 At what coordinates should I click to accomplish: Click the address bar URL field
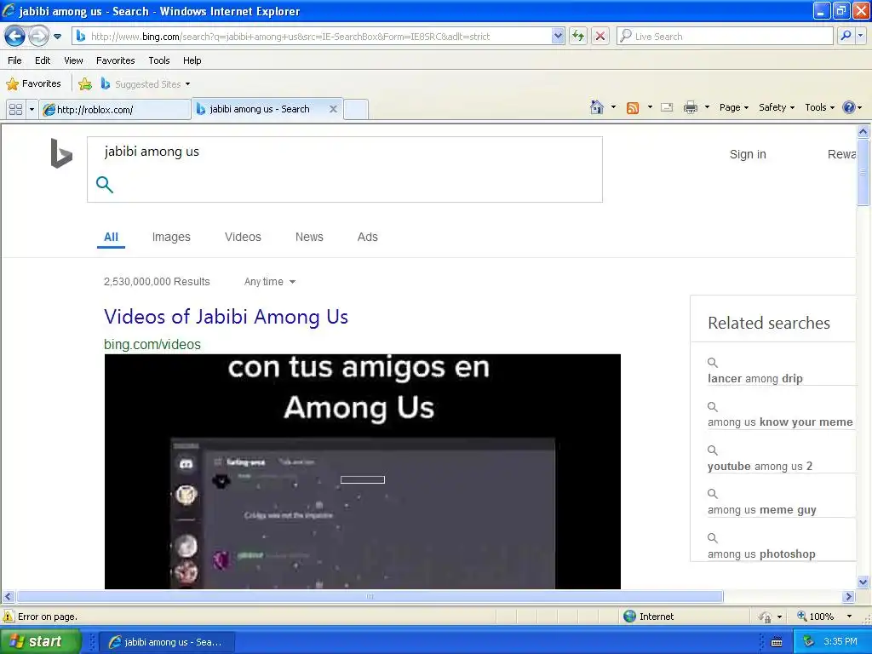(313, 37)
